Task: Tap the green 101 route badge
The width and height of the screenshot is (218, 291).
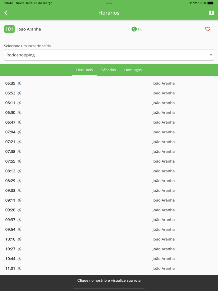Action: tap(9, 29)
